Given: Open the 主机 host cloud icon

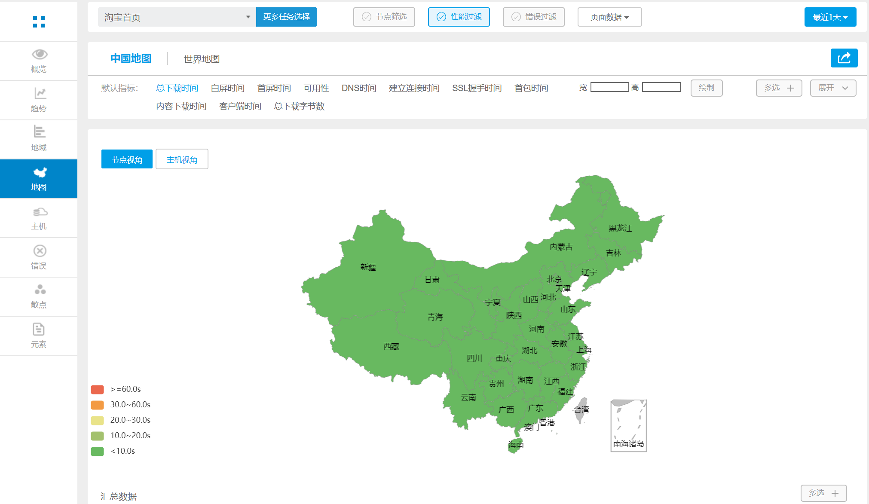Looking at the screenshot, I should tap(39, 212).
